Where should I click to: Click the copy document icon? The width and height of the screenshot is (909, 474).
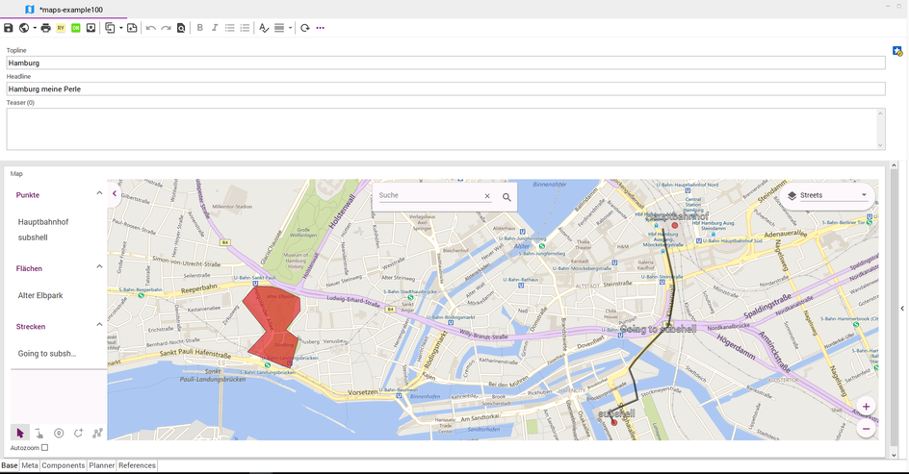click(x=110, y=28)
